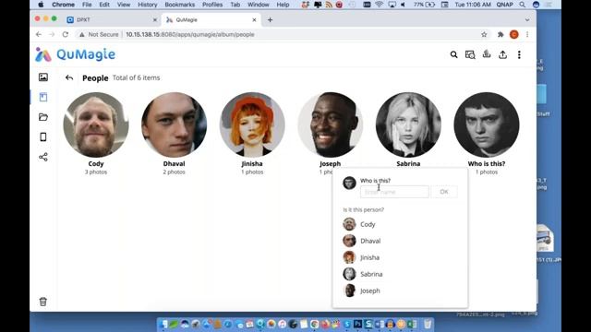591x332 pixels.
Task: Click the upload icon in QuMagie toolbar
Action: pyautogui.click(x=502, y=55)
